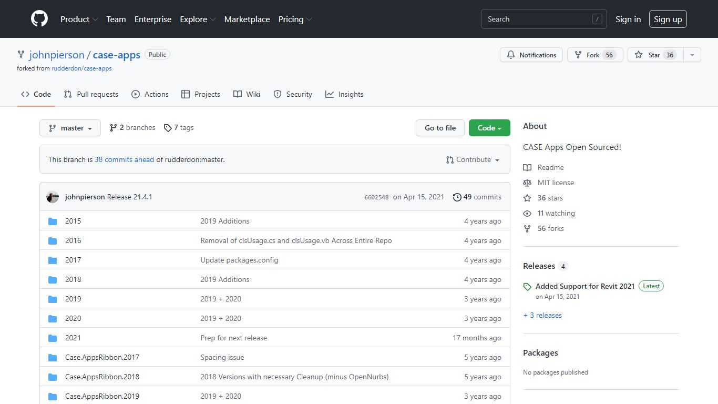Image resolution: width=718 pixels, height=404 pixels.
Task: Select the watching eye icon
Action: [x=527, y=213]
